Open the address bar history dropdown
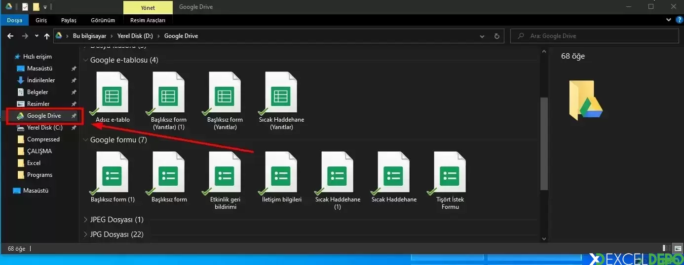This screenshot has width=684, height=265. (483, 36)
